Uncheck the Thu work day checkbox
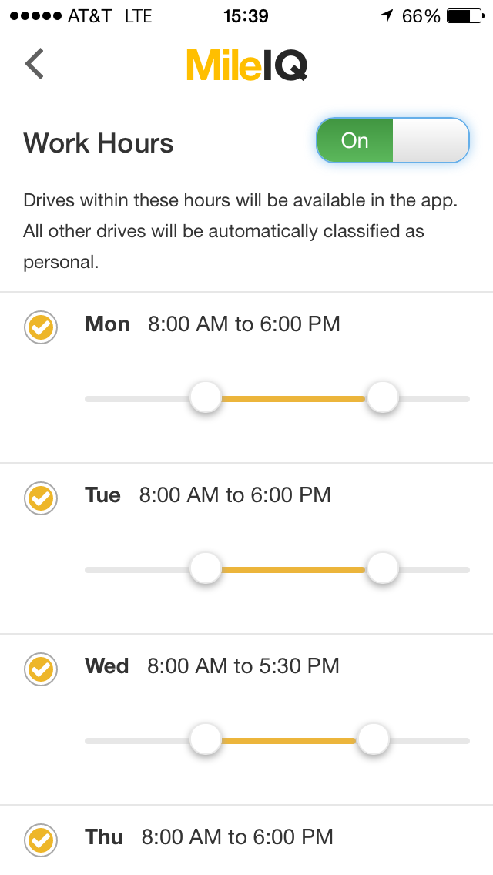Viewport: 493px width, 875px height. [41, 840]
